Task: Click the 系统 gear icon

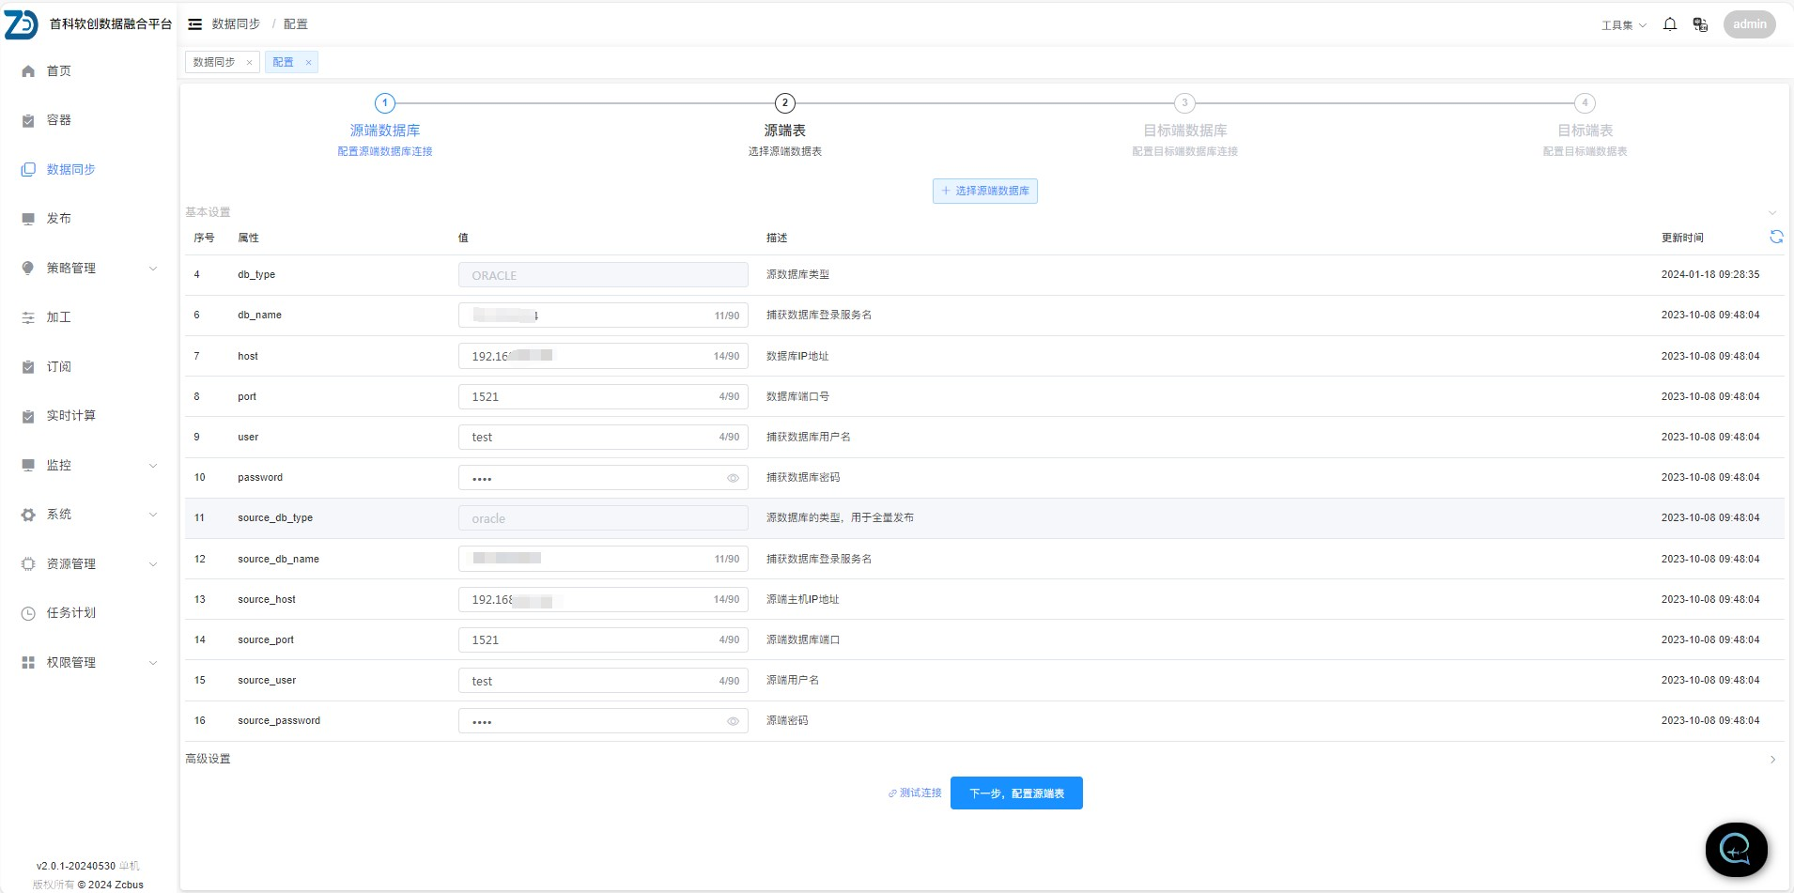Action: (28, 515)
